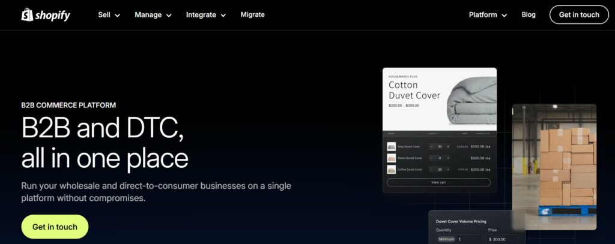
Task: Click the Shopify logo
Action: 46,15
